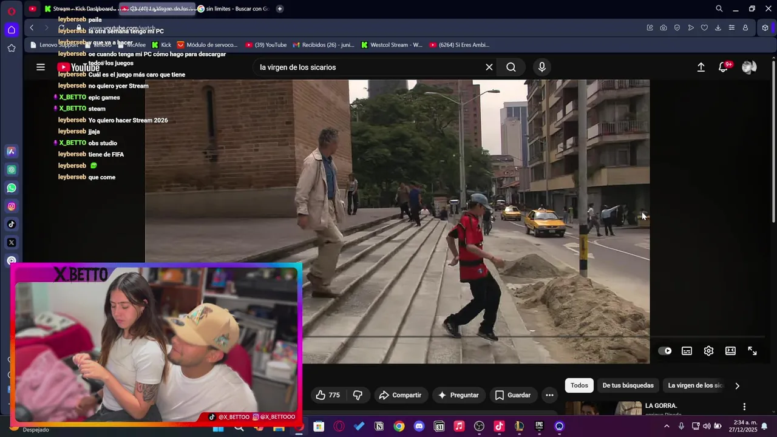Open the YouTube guide hamburger menu
Viewport: 777px width, 437px height.
click(41, 67)
